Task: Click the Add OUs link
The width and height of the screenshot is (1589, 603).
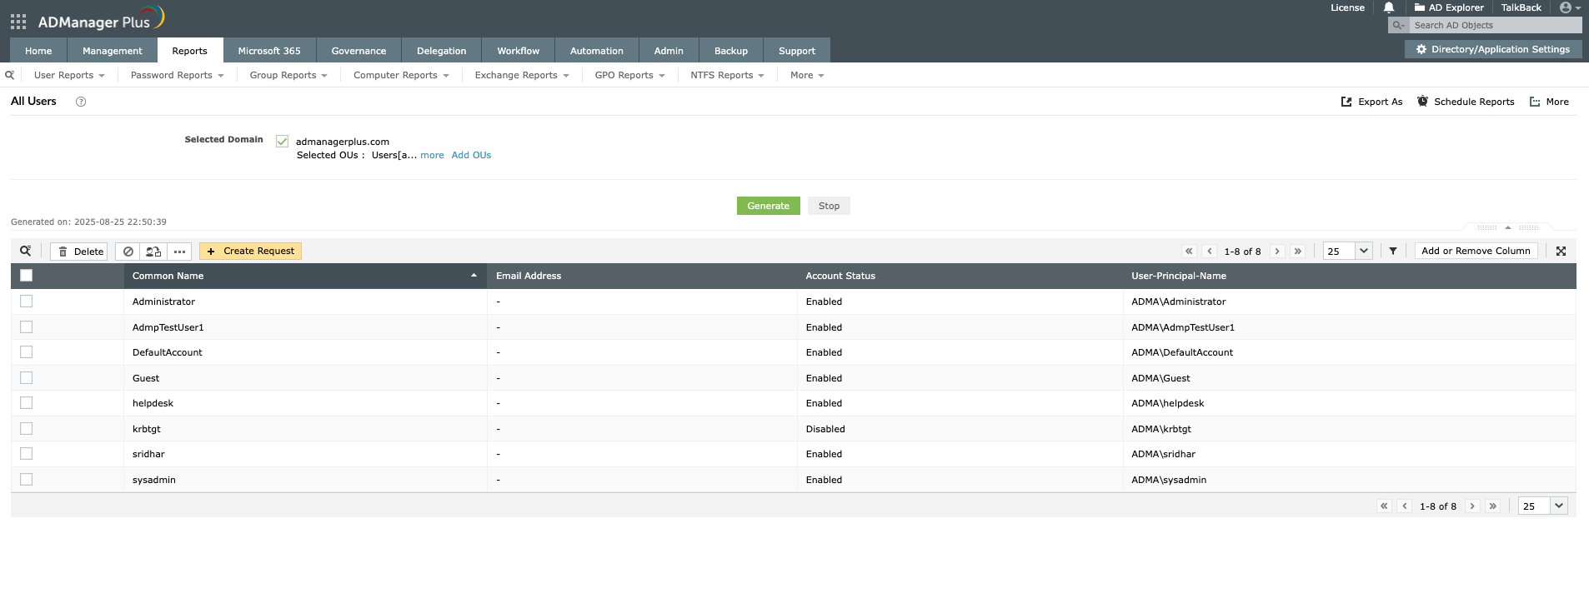Action: click(x=471, y=155)
